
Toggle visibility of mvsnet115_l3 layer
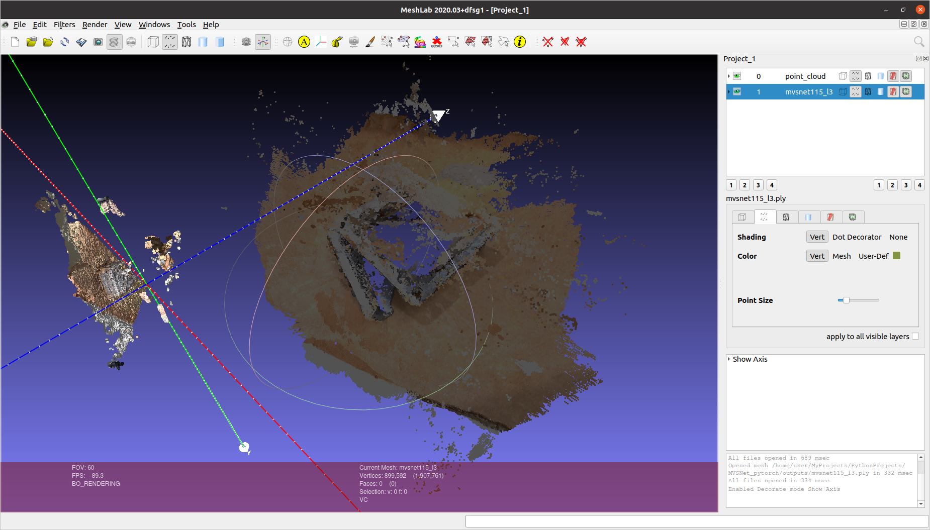pos(736,91)
